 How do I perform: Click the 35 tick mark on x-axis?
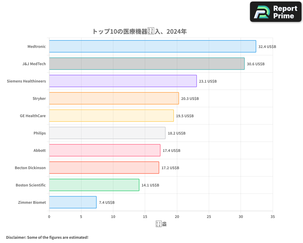(x=272, y=217)
